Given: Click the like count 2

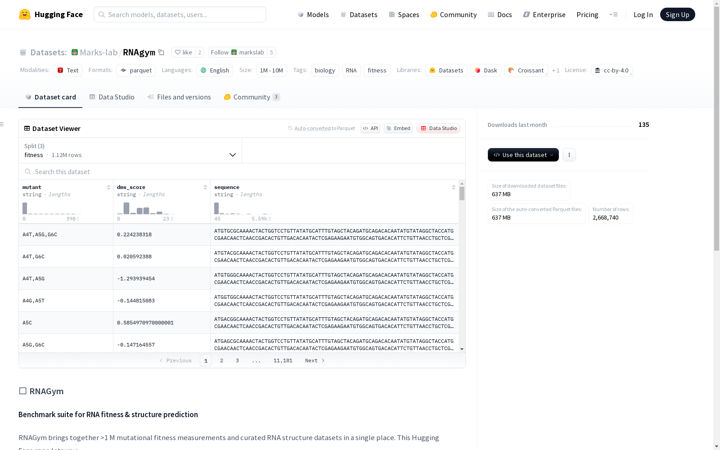Looking at the screenshot, I should pos(200,52).
